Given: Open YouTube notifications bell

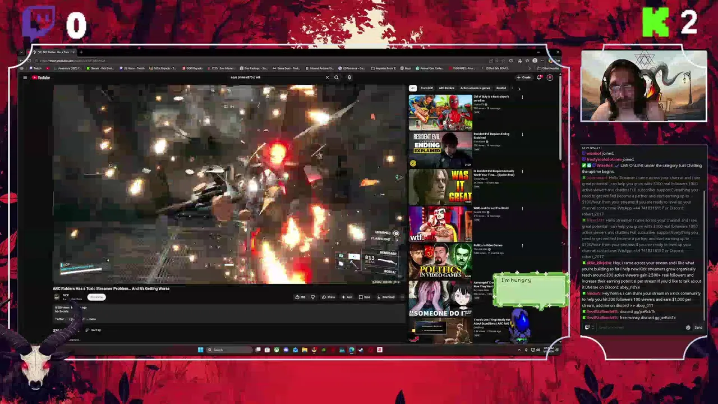Looking at the screenshot, I should (540, 77).
